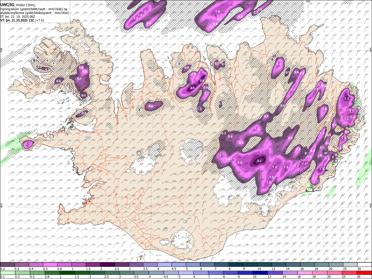Pick lower legend red swatch at 30
The height and width of the screenshot is (279, 372).
(364, 273)
